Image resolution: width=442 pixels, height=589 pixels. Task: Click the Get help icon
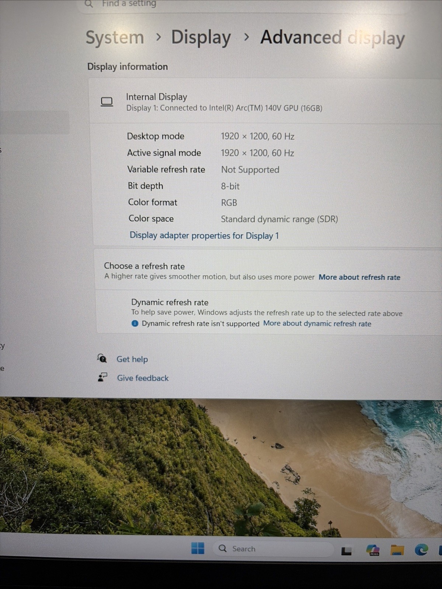tap(102, 358)
